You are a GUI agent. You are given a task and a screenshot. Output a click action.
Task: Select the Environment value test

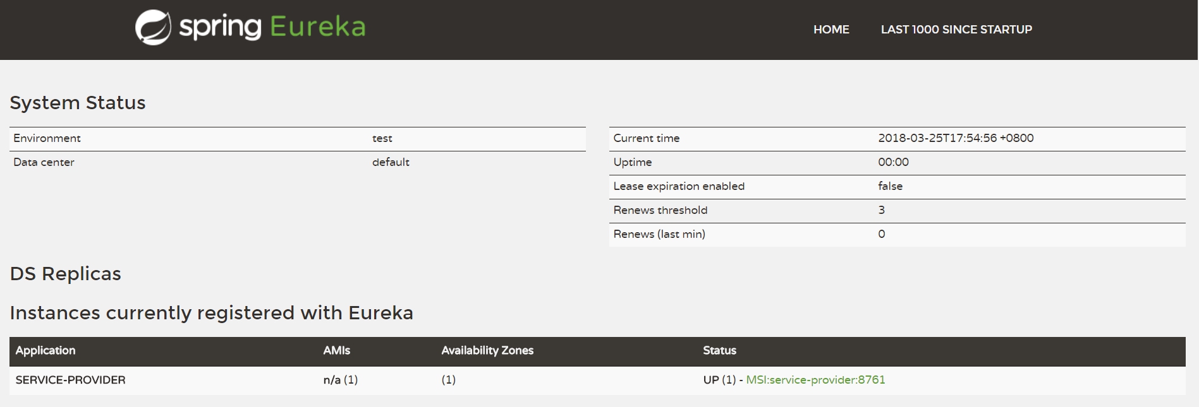[382, 138]
